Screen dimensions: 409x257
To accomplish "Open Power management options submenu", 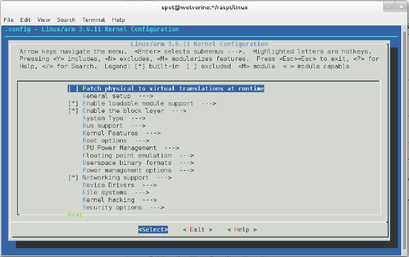I will coord(138,171).
